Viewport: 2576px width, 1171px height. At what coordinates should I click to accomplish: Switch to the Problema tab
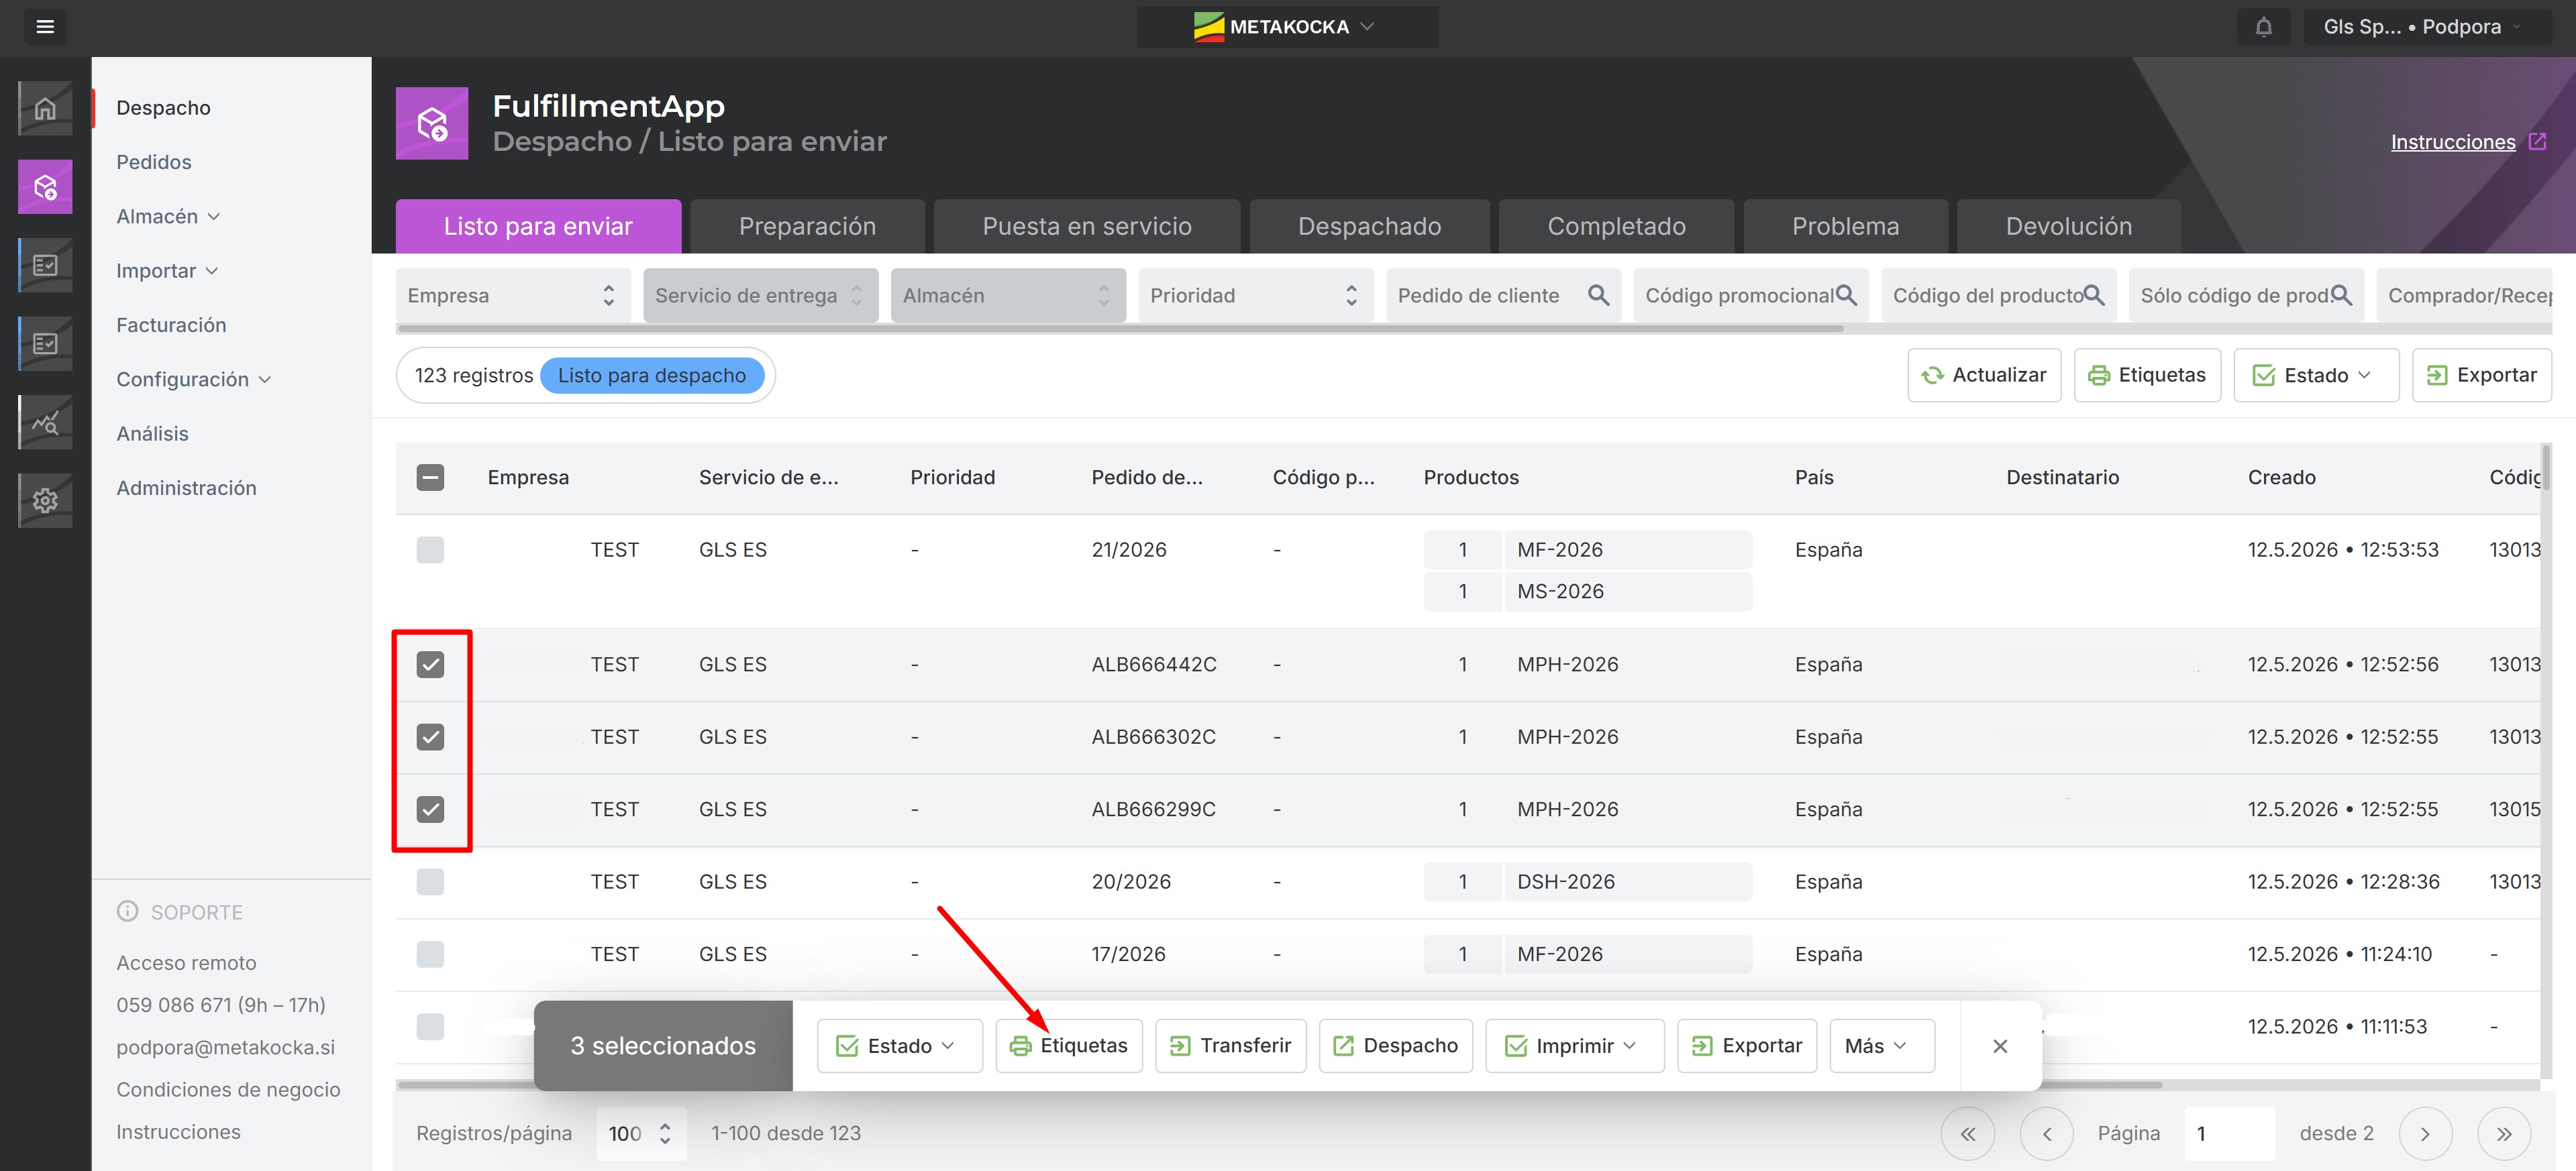(1845, 227)
